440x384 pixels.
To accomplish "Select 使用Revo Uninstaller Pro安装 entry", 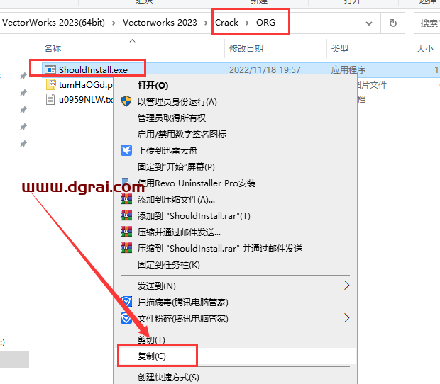I will pos(235,183).
